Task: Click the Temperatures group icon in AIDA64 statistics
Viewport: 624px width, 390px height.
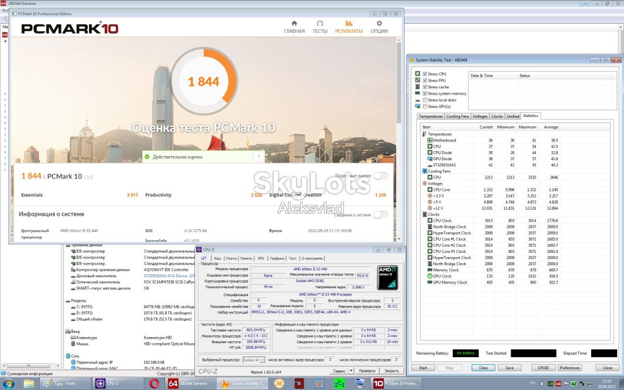Action: coord(424,134)
